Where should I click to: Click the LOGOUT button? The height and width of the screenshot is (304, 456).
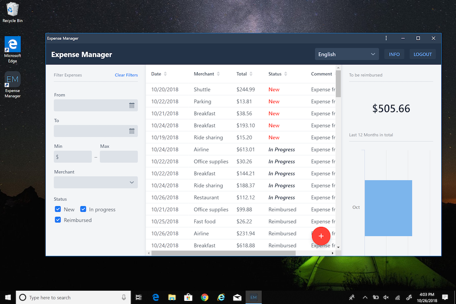[x=423, y=54]
